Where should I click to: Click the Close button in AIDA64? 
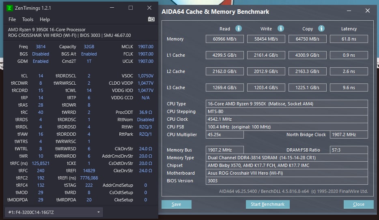(358, 204)
